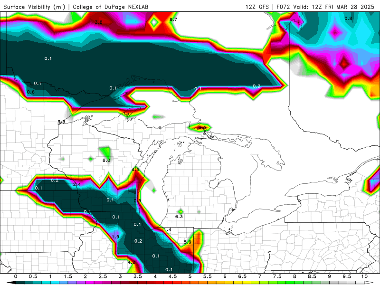Click the color scale tick label "5"

190,276
